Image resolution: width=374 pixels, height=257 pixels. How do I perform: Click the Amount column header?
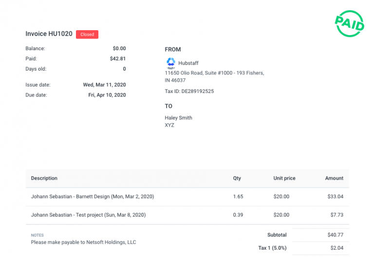[x=334, y=178]
